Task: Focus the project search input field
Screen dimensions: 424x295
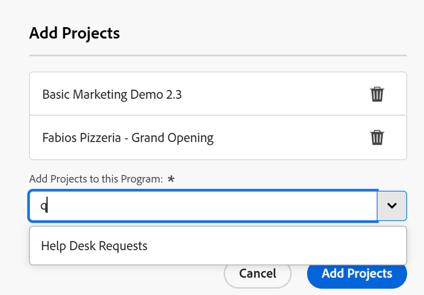Action: click(x=204, y=206)
